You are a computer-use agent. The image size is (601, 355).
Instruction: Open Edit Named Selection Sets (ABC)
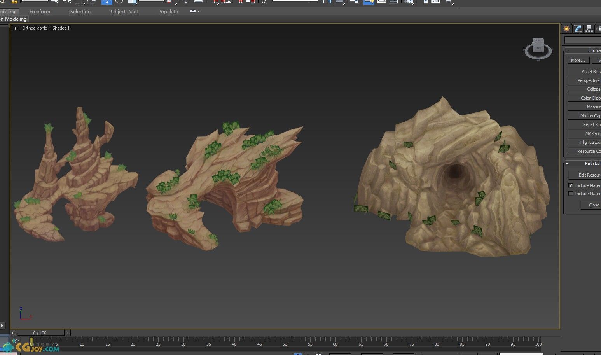click(264, 2)
